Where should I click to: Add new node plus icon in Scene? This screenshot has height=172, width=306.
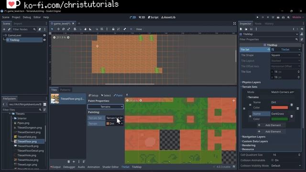(x=4, y=29)
